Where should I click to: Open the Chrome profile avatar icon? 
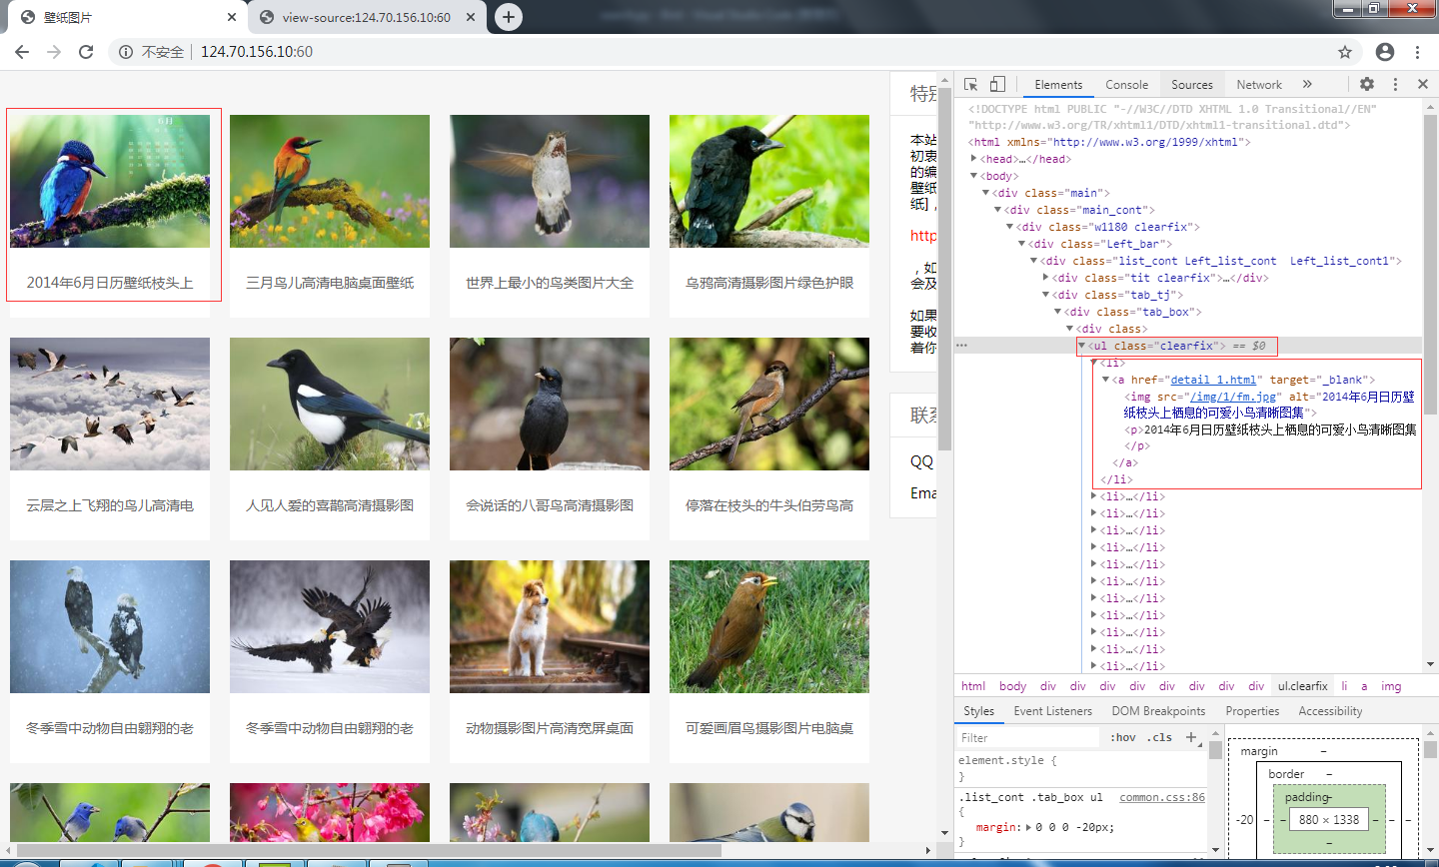click(x=1384, y=52)
